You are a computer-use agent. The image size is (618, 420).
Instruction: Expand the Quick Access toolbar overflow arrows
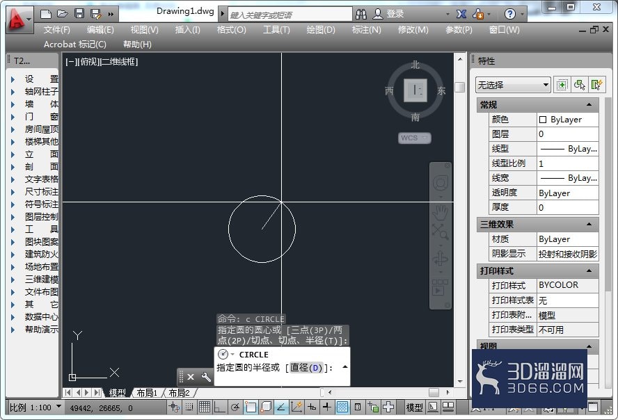[x=111, y=15]
